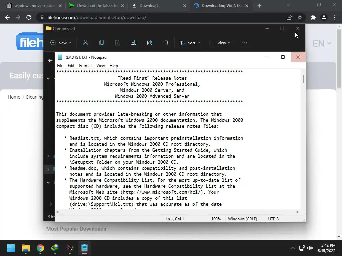342x256 pixels.
Task: Open the New dropdown in Explorer
Action: click(61, 43)
